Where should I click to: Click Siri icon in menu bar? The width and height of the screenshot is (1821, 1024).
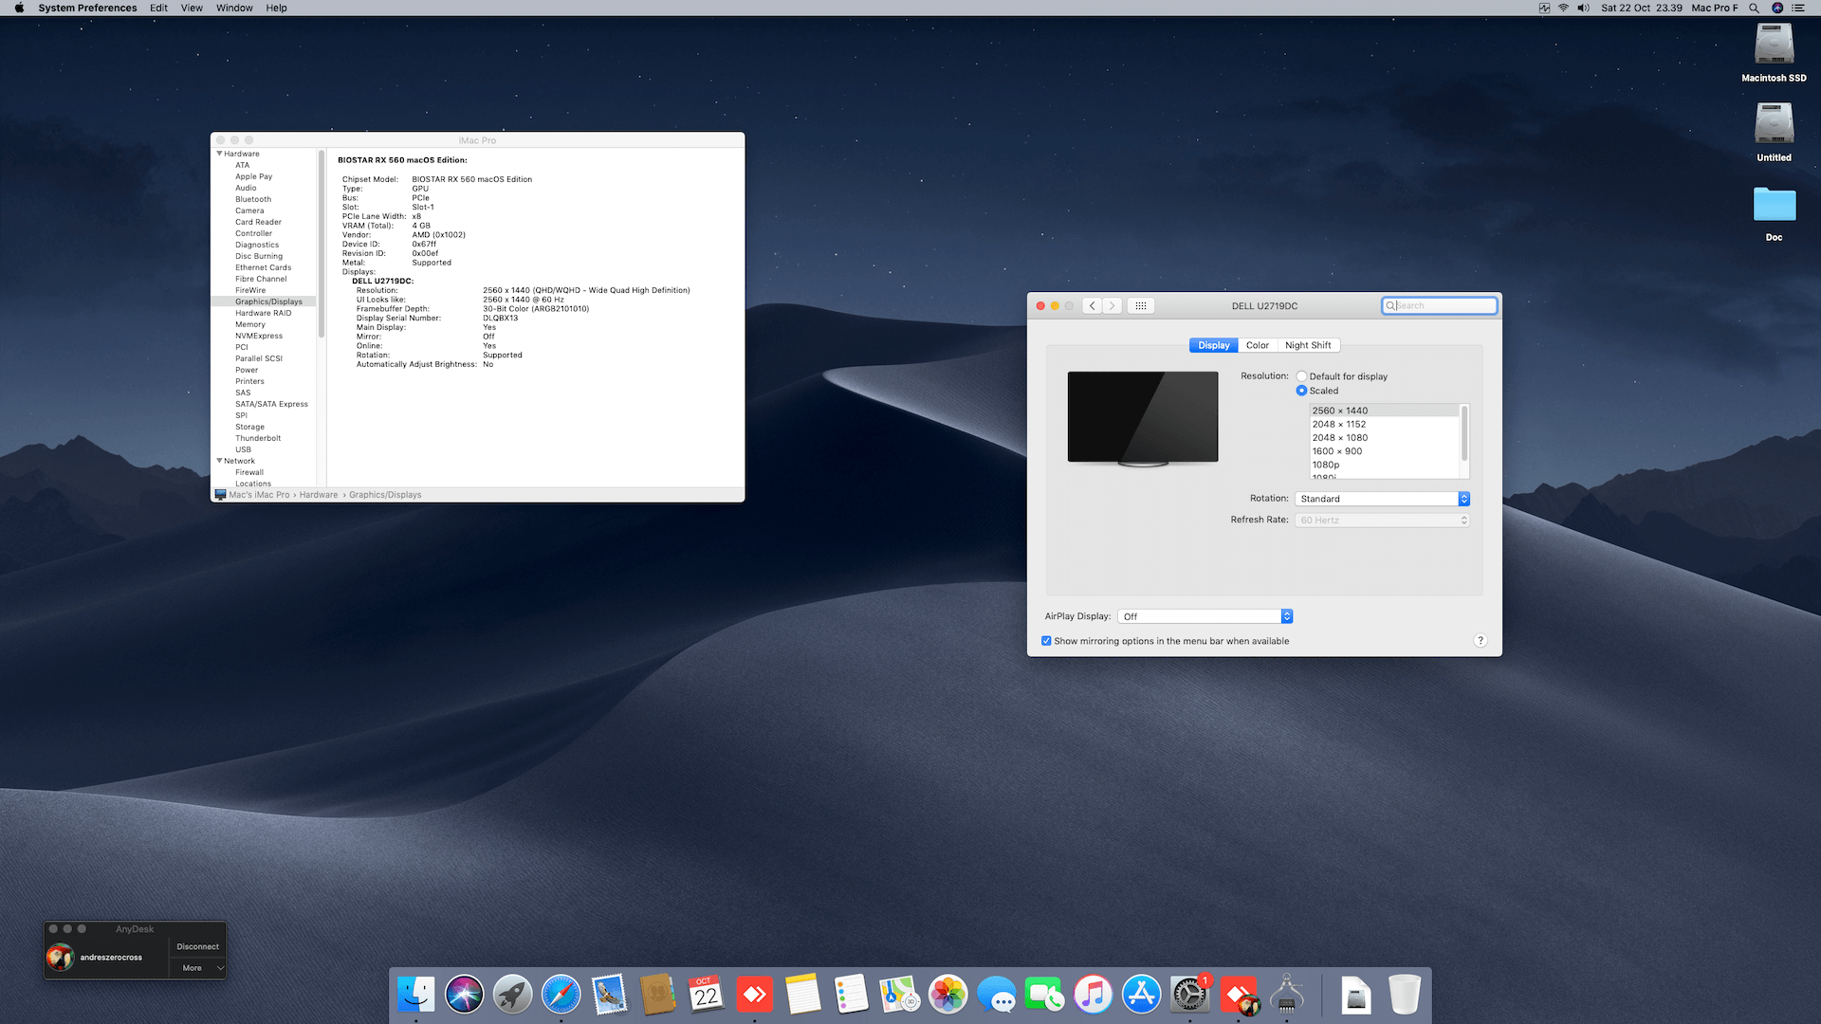click(x=1777, y=8)
